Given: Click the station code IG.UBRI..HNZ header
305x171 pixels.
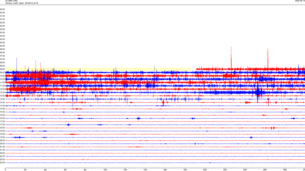Looking at the screenshot, I should 11,1.
